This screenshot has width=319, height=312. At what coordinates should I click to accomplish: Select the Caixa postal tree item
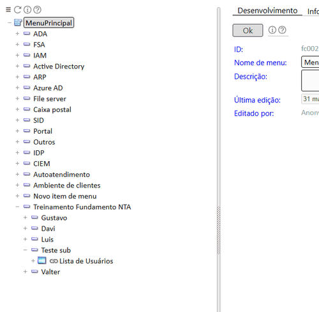52,109
